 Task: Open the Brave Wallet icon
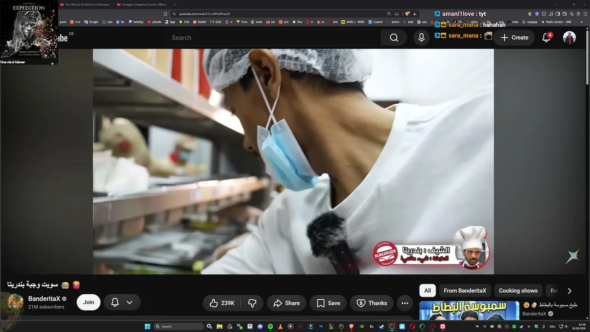565,14
